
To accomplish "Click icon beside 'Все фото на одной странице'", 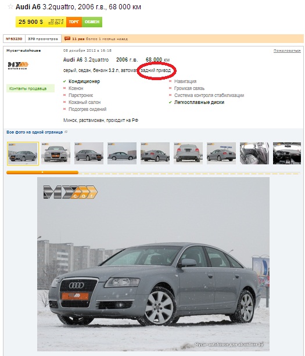I will pyautogui.click(x=66, y=132).
